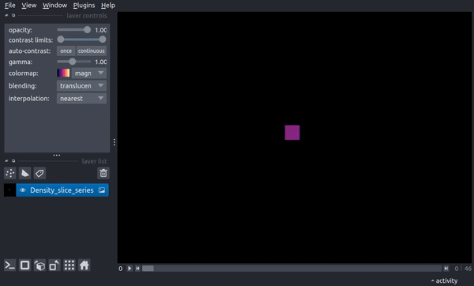
Task: Open the File menu
Action: (x=10, y=6)
